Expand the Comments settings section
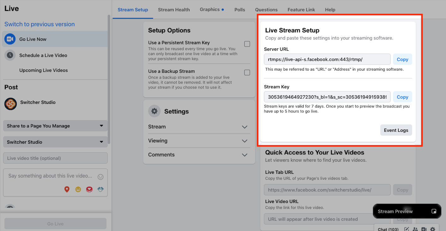Screen dimensions: 446x231 pyautogui.click(x=199, y=155)
